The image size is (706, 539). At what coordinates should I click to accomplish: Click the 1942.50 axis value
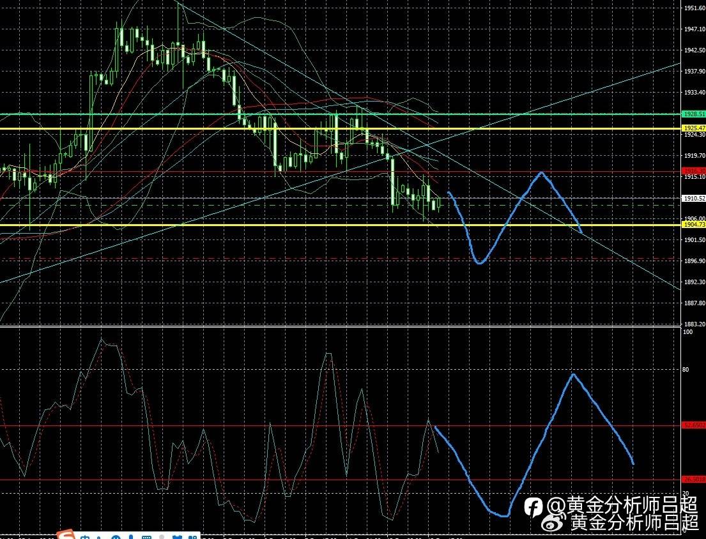(694, 50)
